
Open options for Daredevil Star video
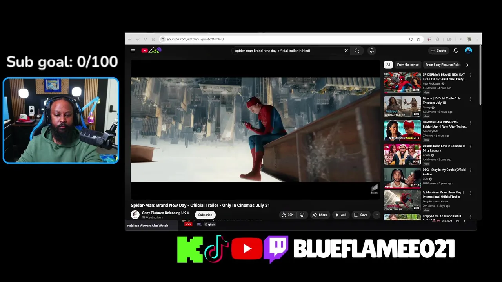tap(471, 123)
